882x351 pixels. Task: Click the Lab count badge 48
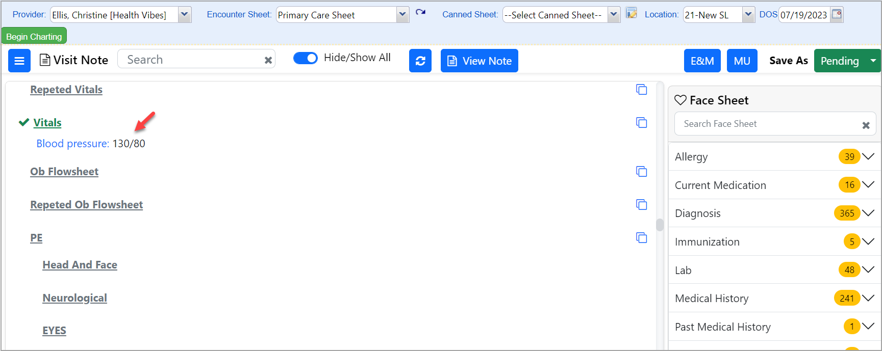tap(849, 270)
